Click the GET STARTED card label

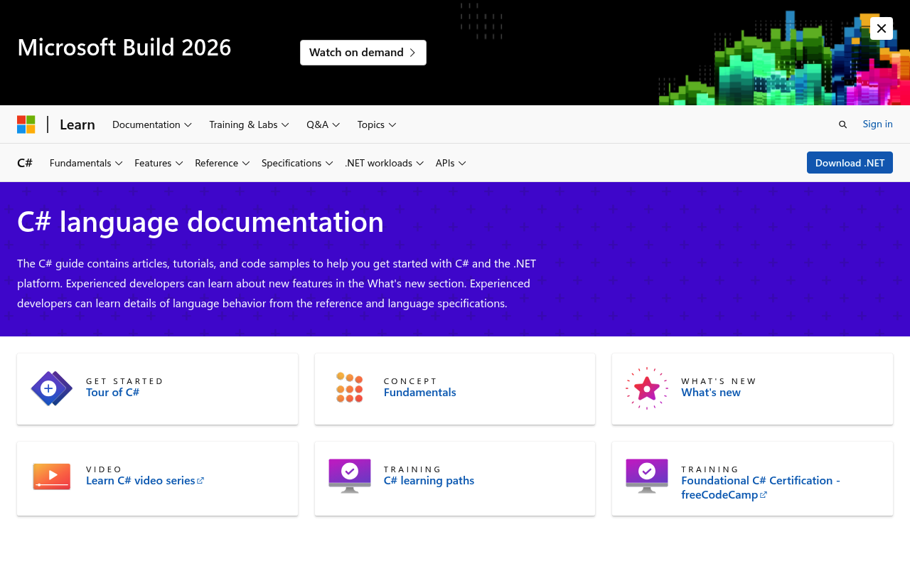(x=124, y=381)
